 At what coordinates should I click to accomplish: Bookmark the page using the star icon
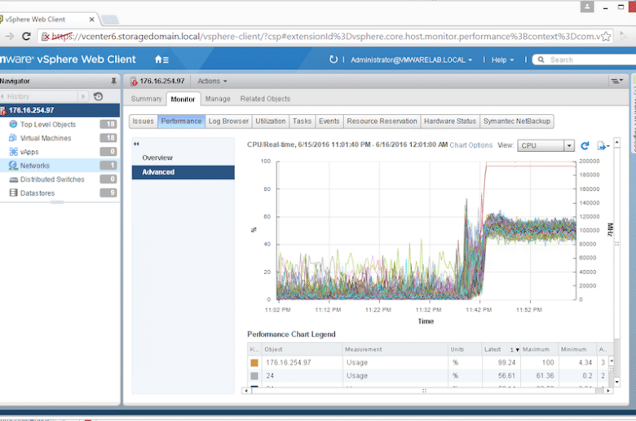pyautogui.click(x=606, y=37)
